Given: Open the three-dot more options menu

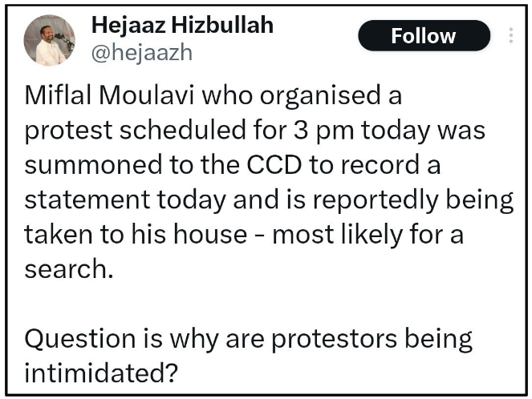Looking at the screenshot, I should [510, 35].
